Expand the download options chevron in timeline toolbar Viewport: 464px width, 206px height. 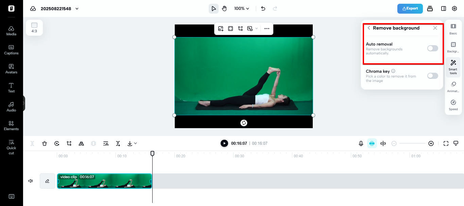136,143
